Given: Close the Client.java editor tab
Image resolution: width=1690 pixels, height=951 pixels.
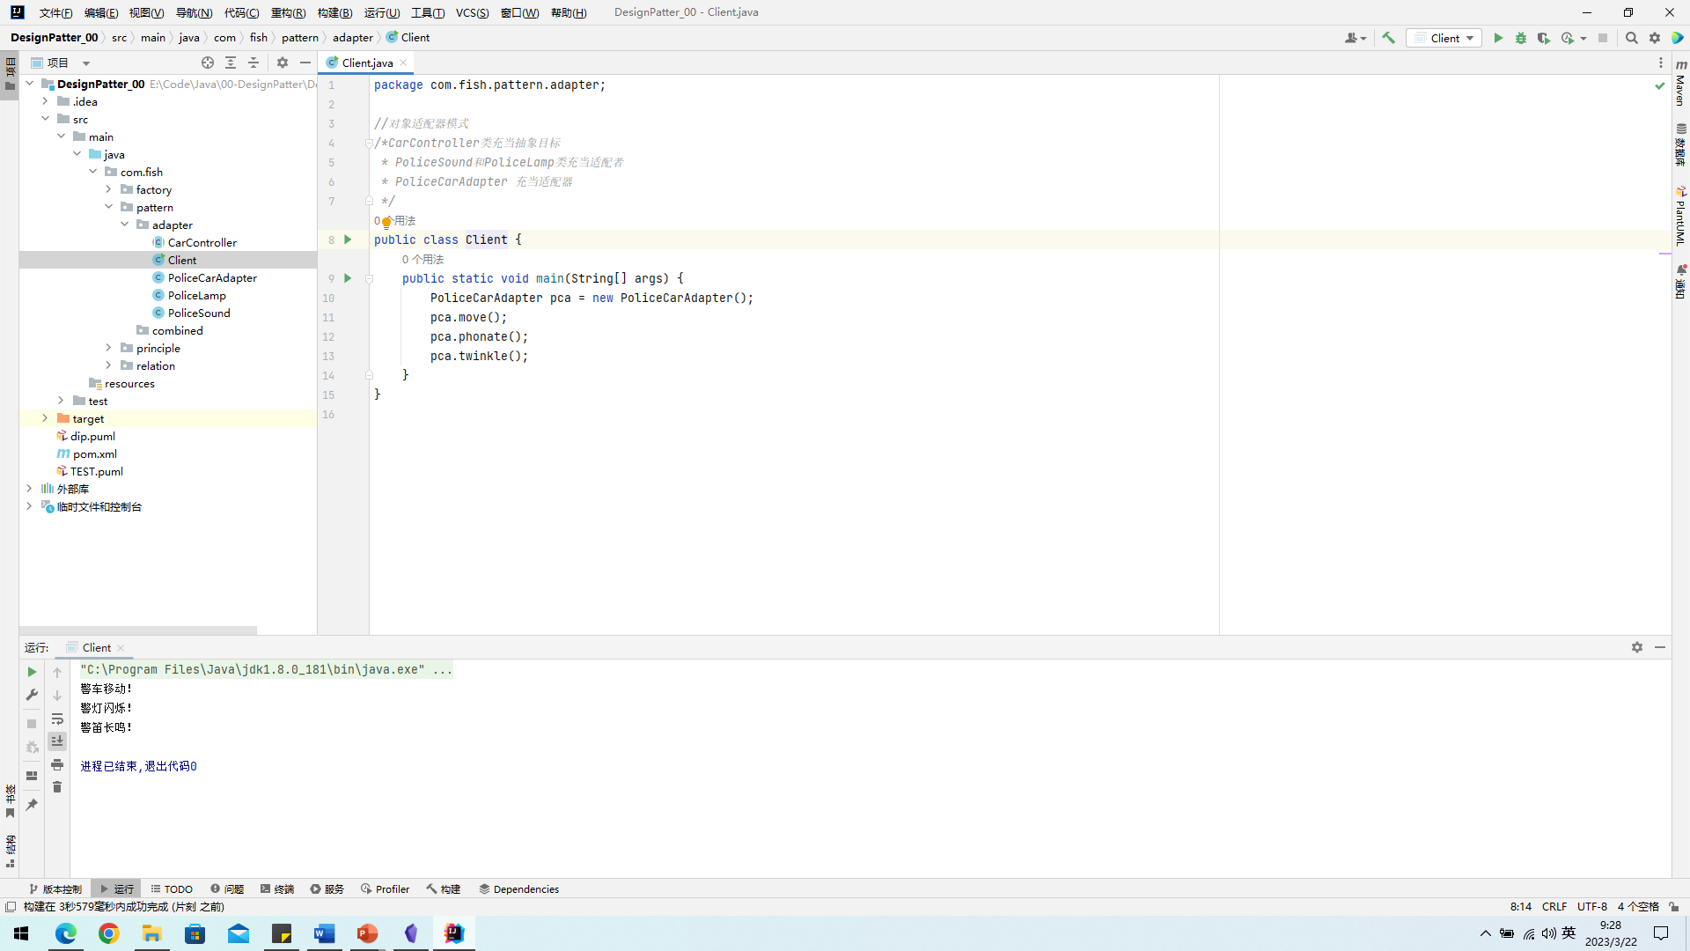Looking at the screenshot, I should (x=403, y=63).
